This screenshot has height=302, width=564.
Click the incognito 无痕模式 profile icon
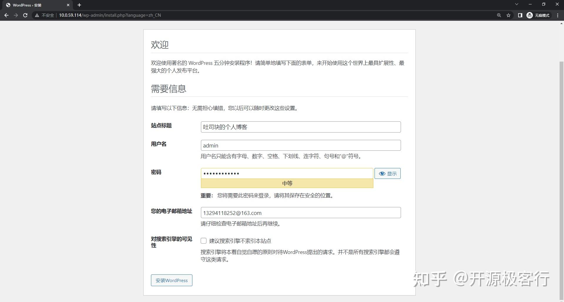(x=530, y=15)
